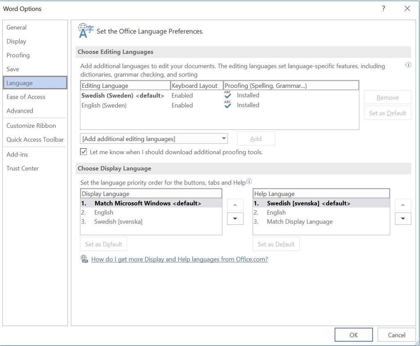Viewport: 420px width, 346px height.
Task: Select 'English' in Help Language list
Action: [x=321, y=212]
